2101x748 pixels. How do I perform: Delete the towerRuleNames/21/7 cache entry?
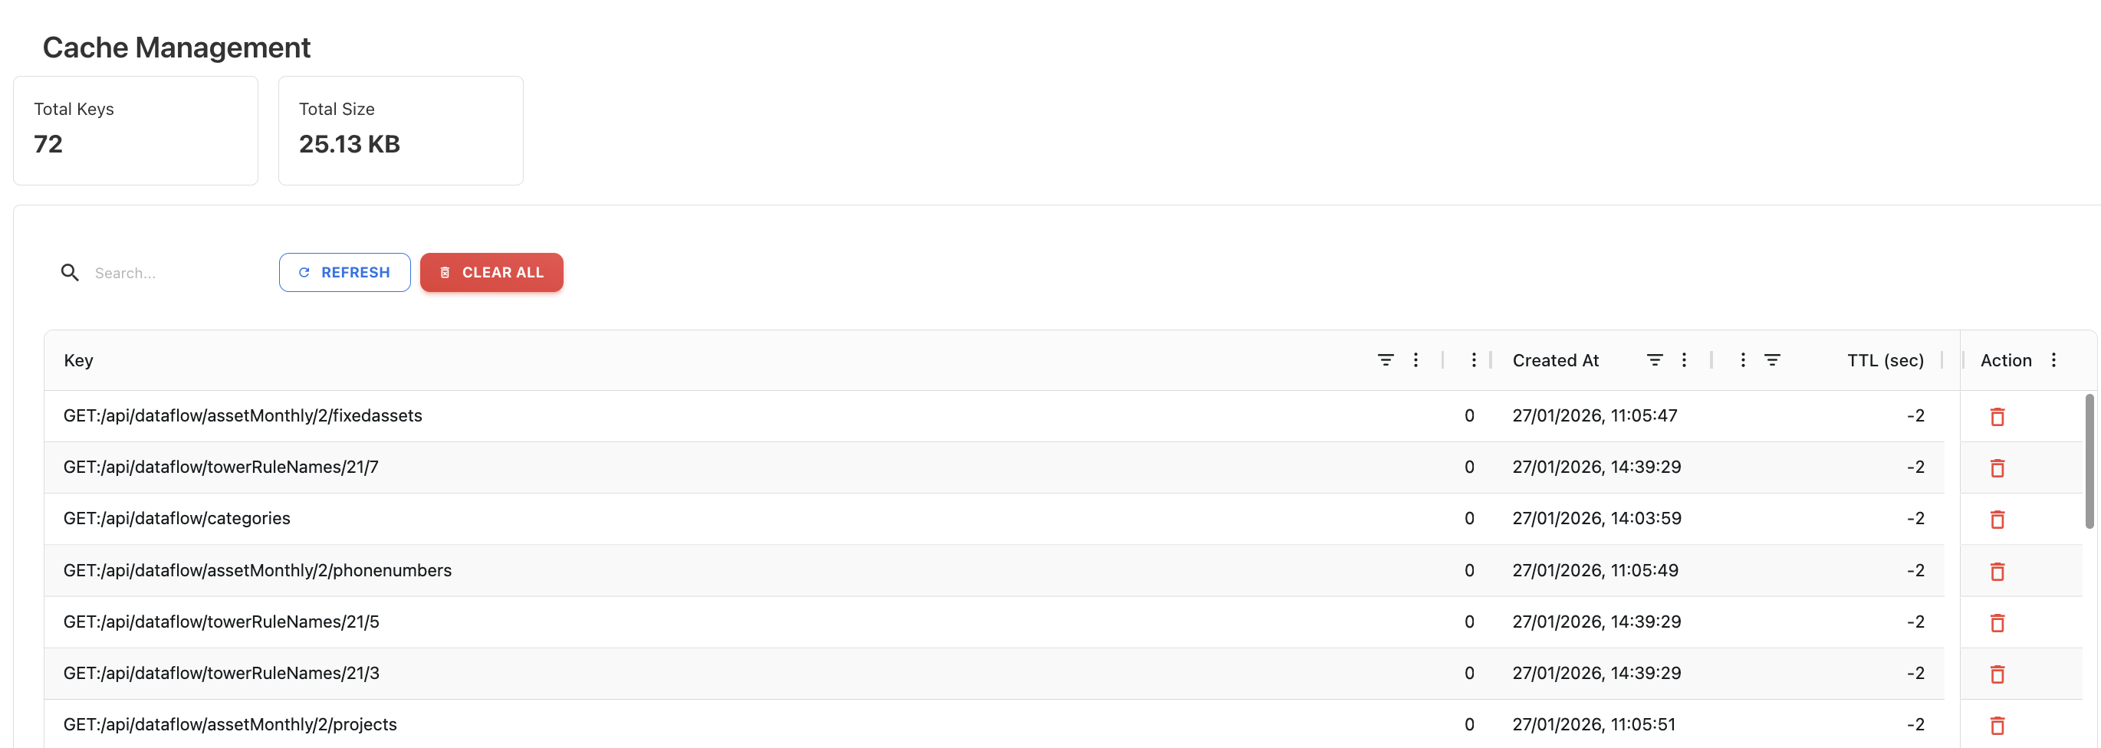(1997, 467)
